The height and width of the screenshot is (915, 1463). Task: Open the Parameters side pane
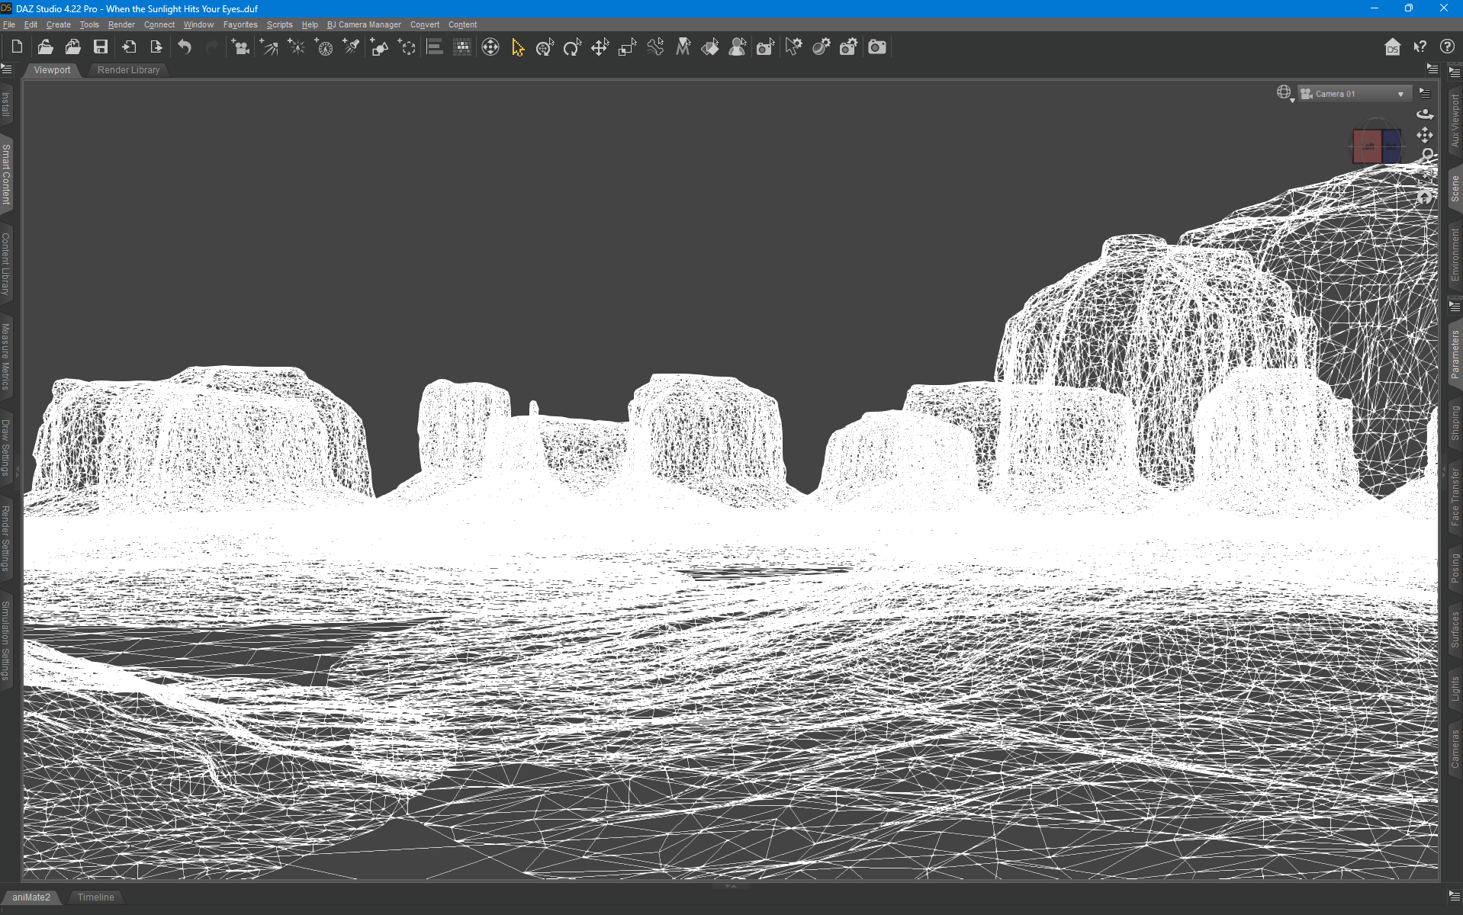[1455, 355]
